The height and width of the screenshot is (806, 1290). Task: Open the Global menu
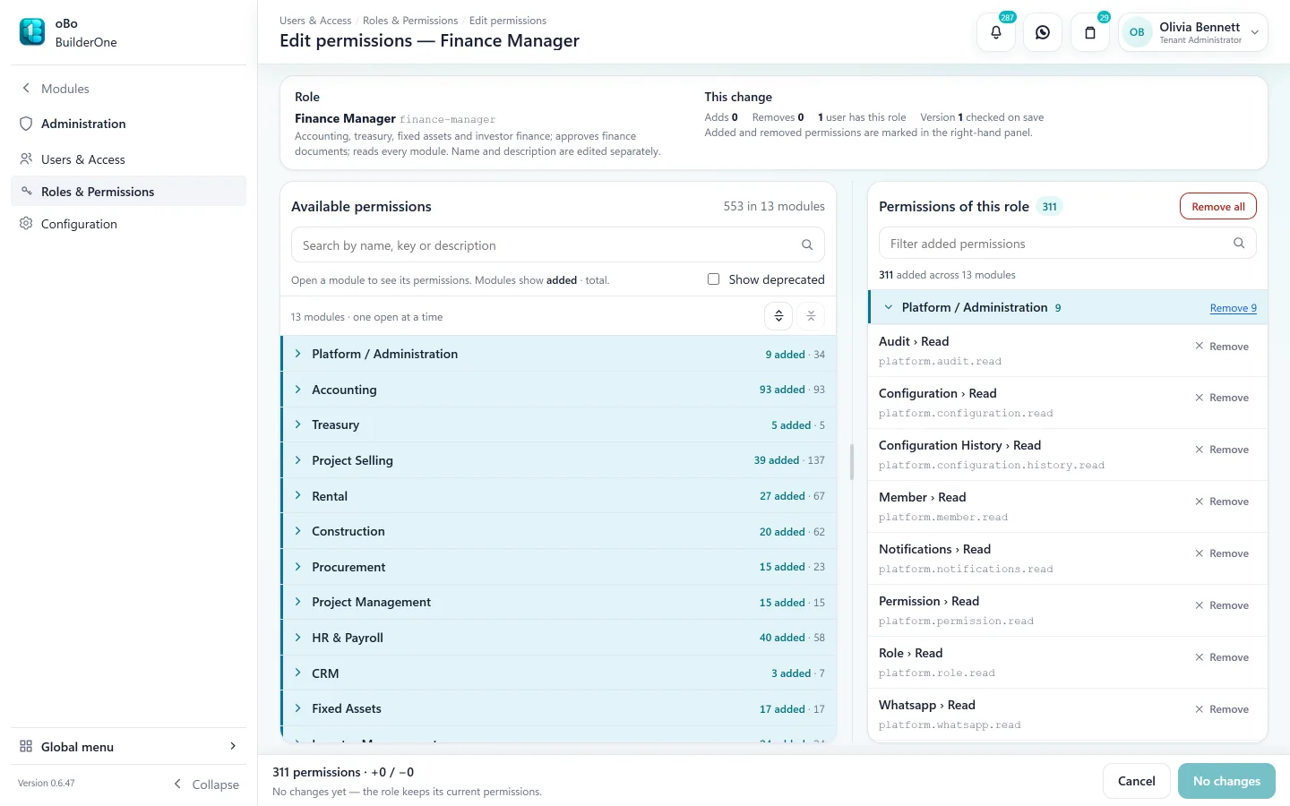coord(128,747)
